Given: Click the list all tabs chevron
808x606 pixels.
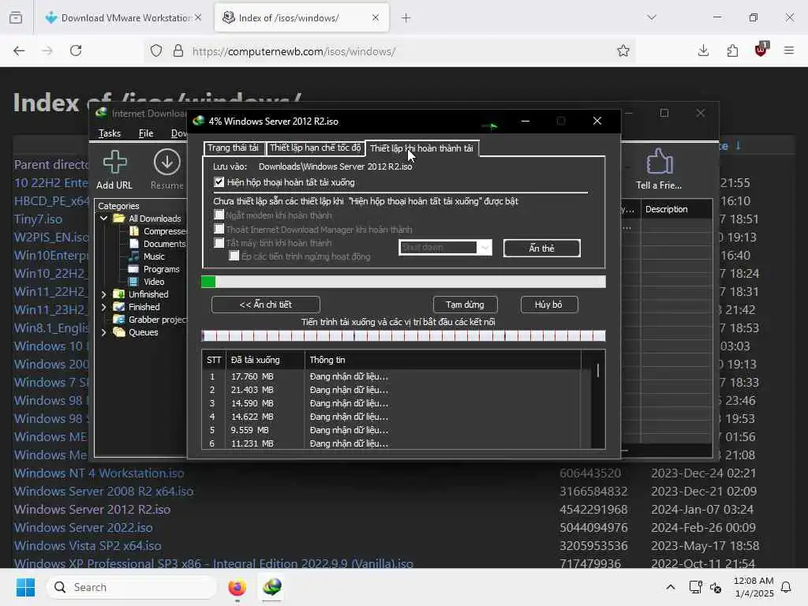Looking at the screenshot, I should (x=651, y=17).
